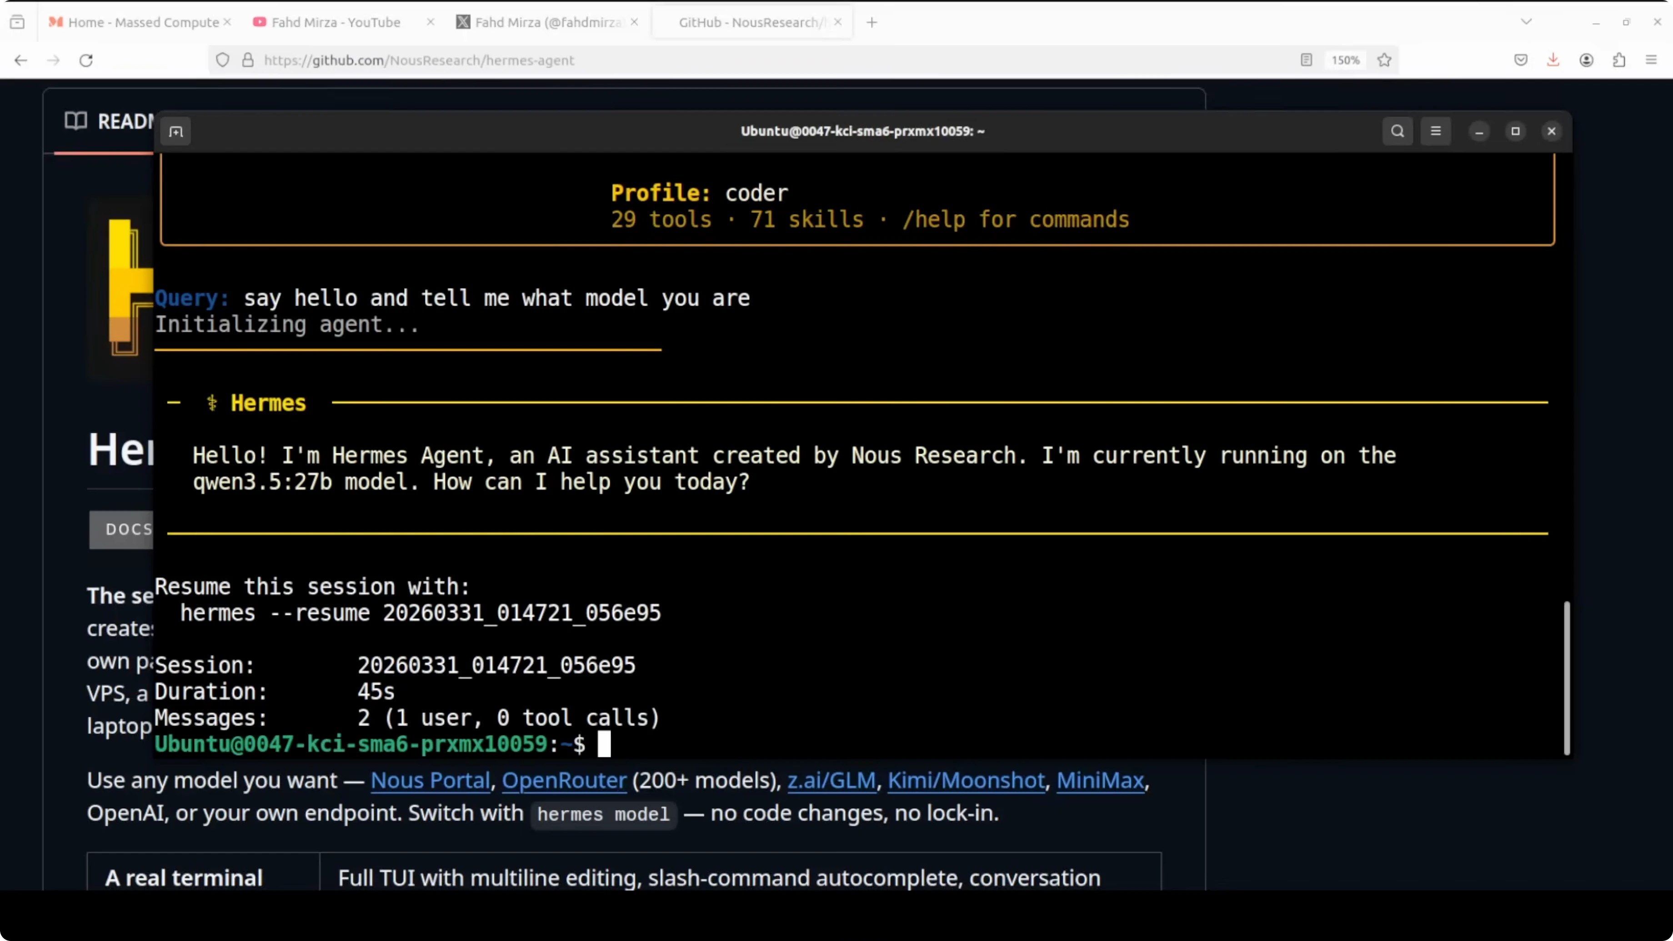Open the terminal hamburger menu

1435,131
